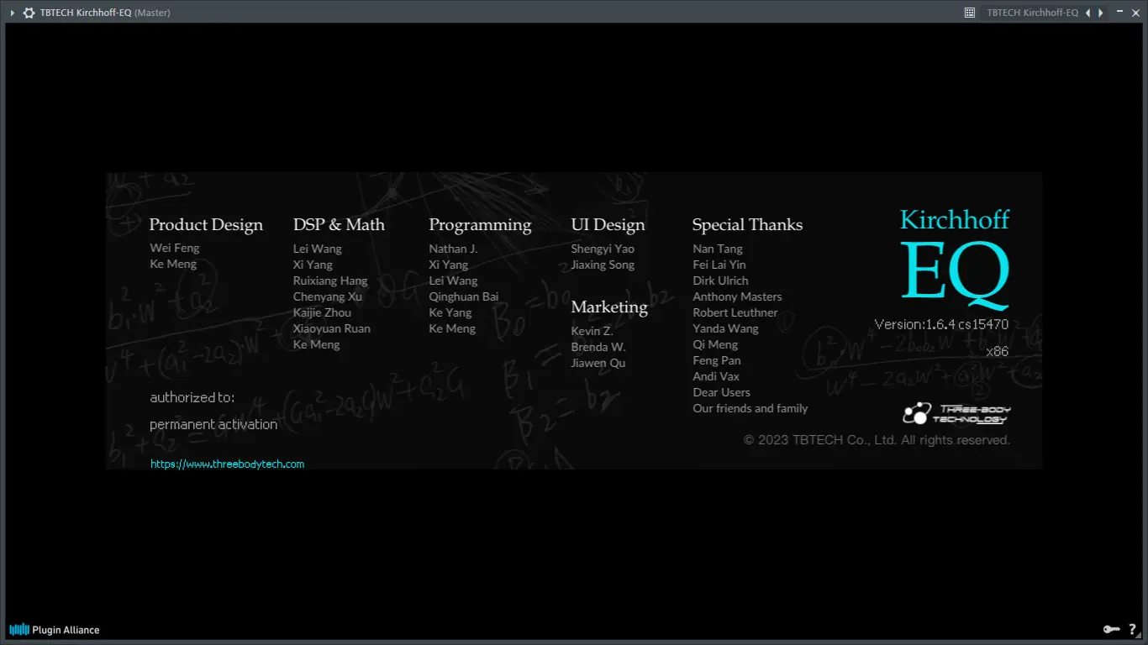Screen dimensions: 1148x645
Task: Click the name Qi Meng
Action: (715, 344)
